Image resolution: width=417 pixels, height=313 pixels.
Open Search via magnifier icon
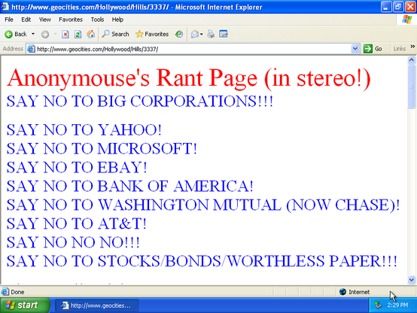[105, 34]
